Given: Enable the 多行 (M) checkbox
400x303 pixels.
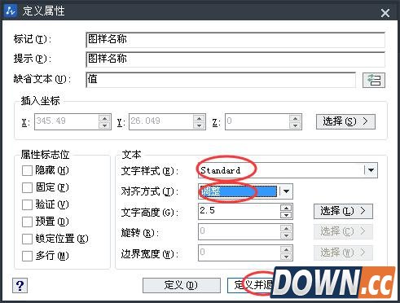Looking at the screenshot, I should pyautogui.click(x=27, y=256).
